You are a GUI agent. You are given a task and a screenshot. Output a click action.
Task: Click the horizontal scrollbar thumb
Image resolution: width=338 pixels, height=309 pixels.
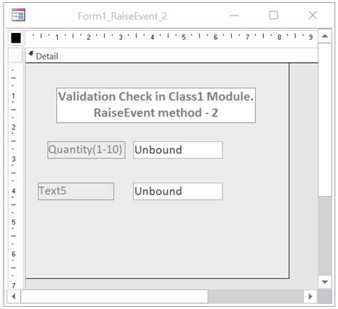pos(114,296)
